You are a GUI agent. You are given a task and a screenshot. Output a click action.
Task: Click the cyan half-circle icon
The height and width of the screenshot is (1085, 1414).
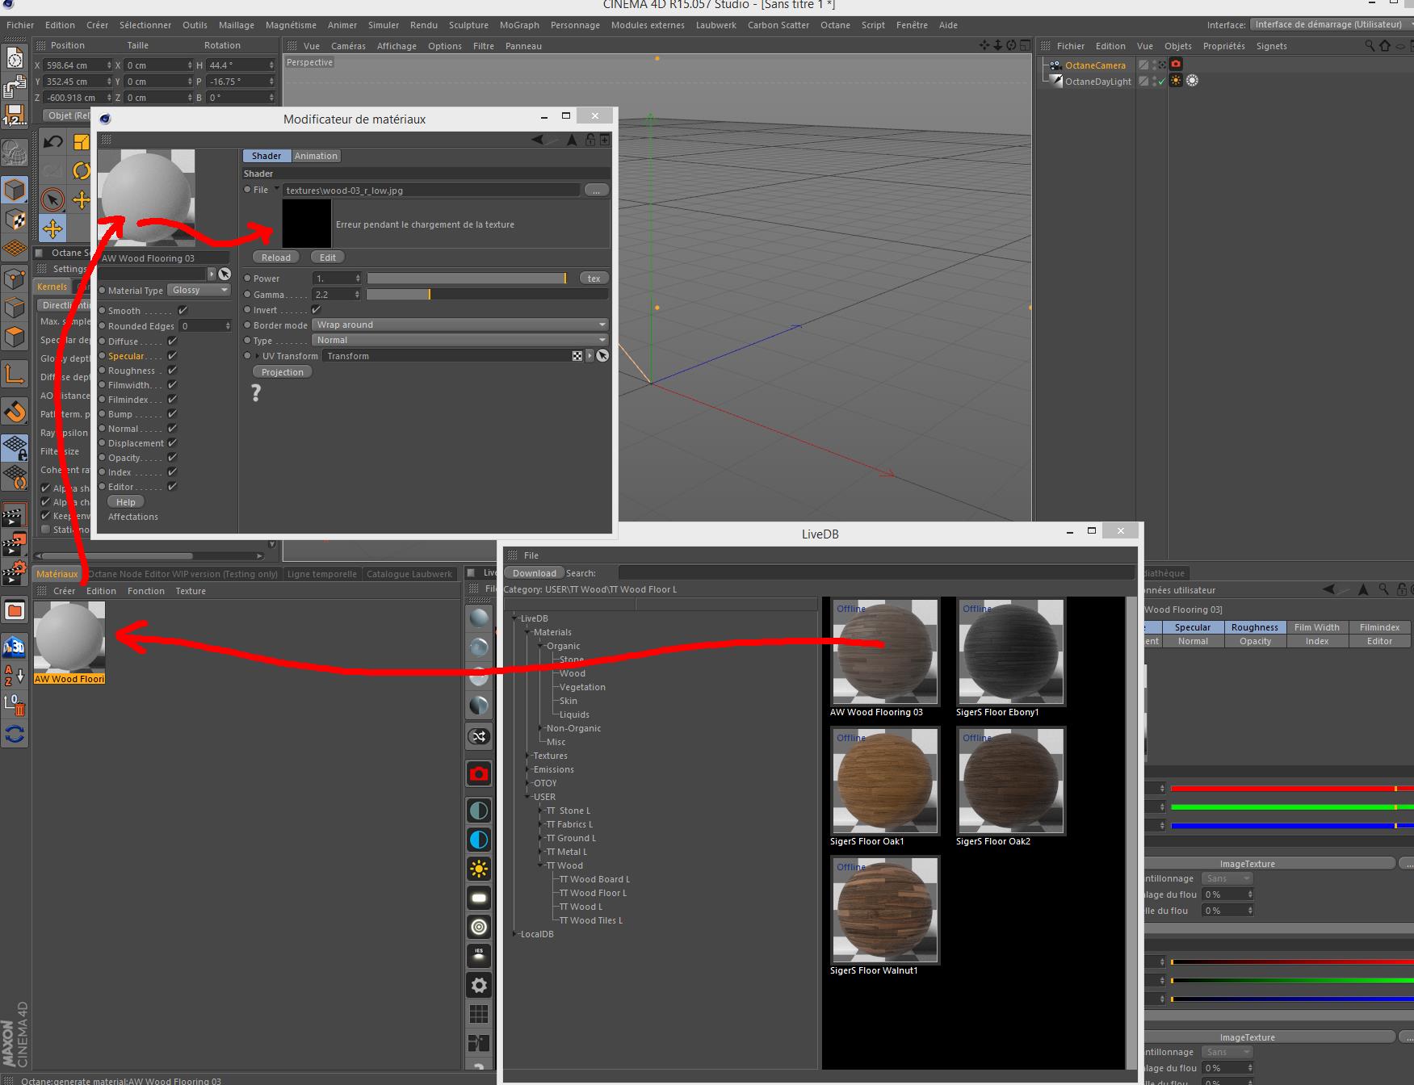point(479,840)
